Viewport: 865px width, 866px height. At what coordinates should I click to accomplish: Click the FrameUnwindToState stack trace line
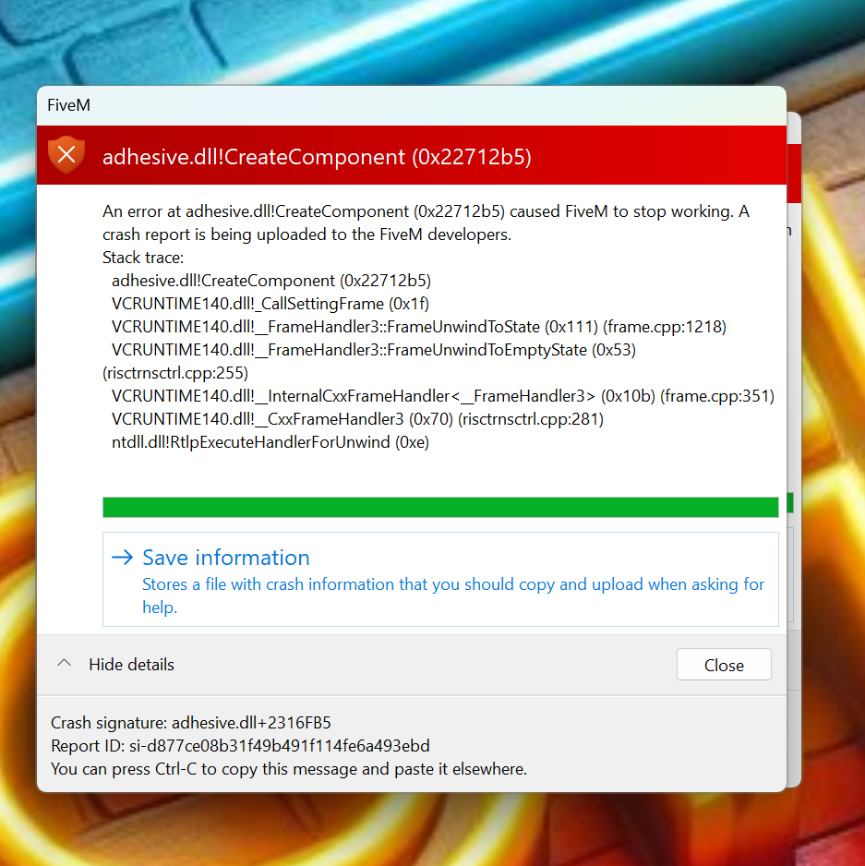(419, 327)
